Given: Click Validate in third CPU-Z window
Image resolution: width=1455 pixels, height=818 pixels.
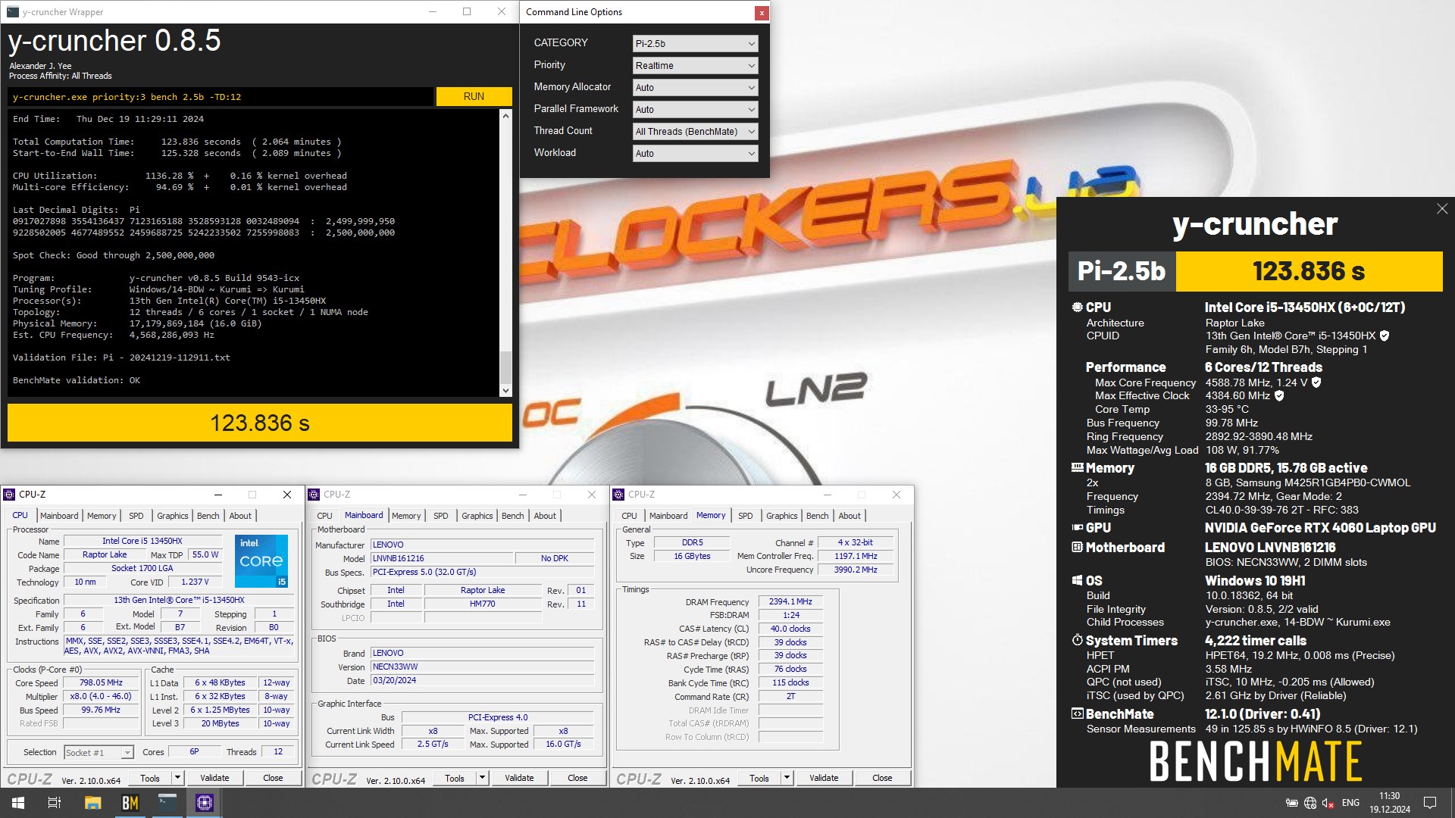Looking at the screenshot, I should pyautogui.click(x=824, y=778).
